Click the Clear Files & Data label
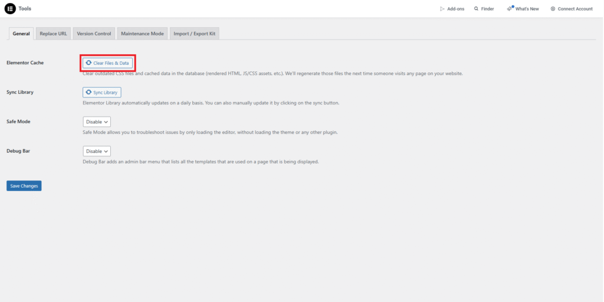Image resolution: width=604 pixels, height=302 pixels. click(111, 63)
